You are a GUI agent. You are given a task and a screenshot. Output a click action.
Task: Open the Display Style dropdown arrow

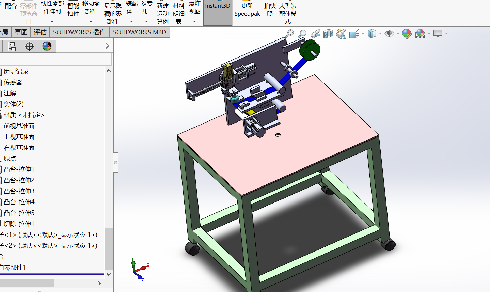pyautogui.click(x=380, y=34)
